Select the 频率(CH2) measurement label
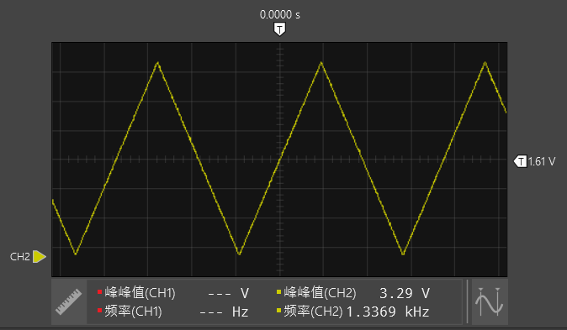This screenshot has height=330, width=567. (x=313, y=312)
